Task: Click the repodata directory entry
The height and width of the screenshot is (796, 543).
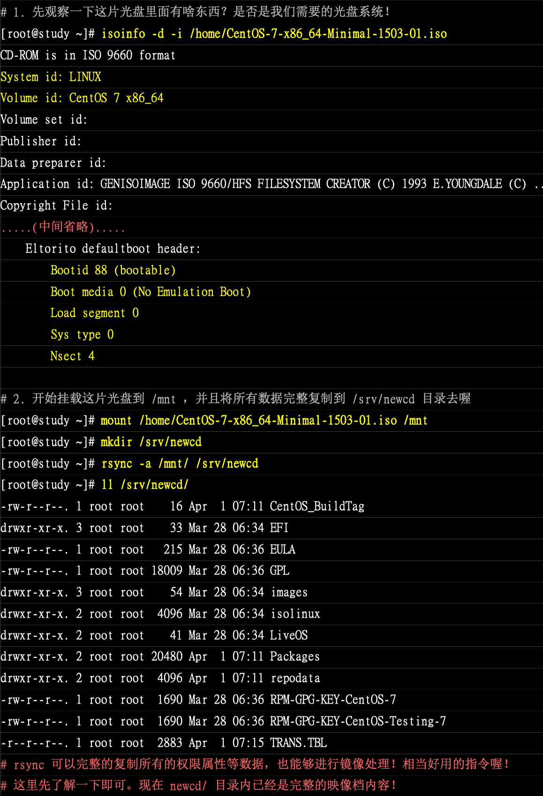Action: click(x=295, y=678)
